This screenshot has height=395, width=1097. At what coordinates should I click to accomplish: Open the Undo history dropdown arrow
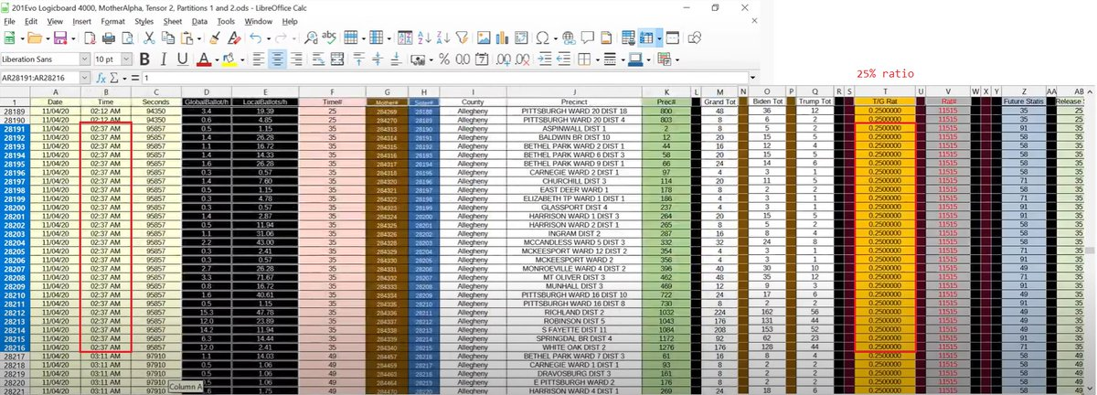269,38
